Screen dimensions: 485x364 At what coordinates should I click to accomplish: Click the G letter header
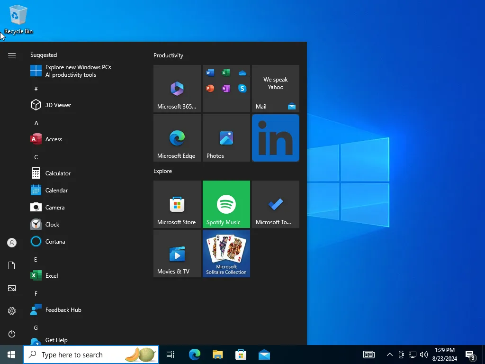(x=36, y=328)
